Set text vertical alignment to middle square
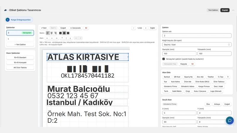Viewport: 237px width, 133px height. pyautogui.click(x=64, y=33)
